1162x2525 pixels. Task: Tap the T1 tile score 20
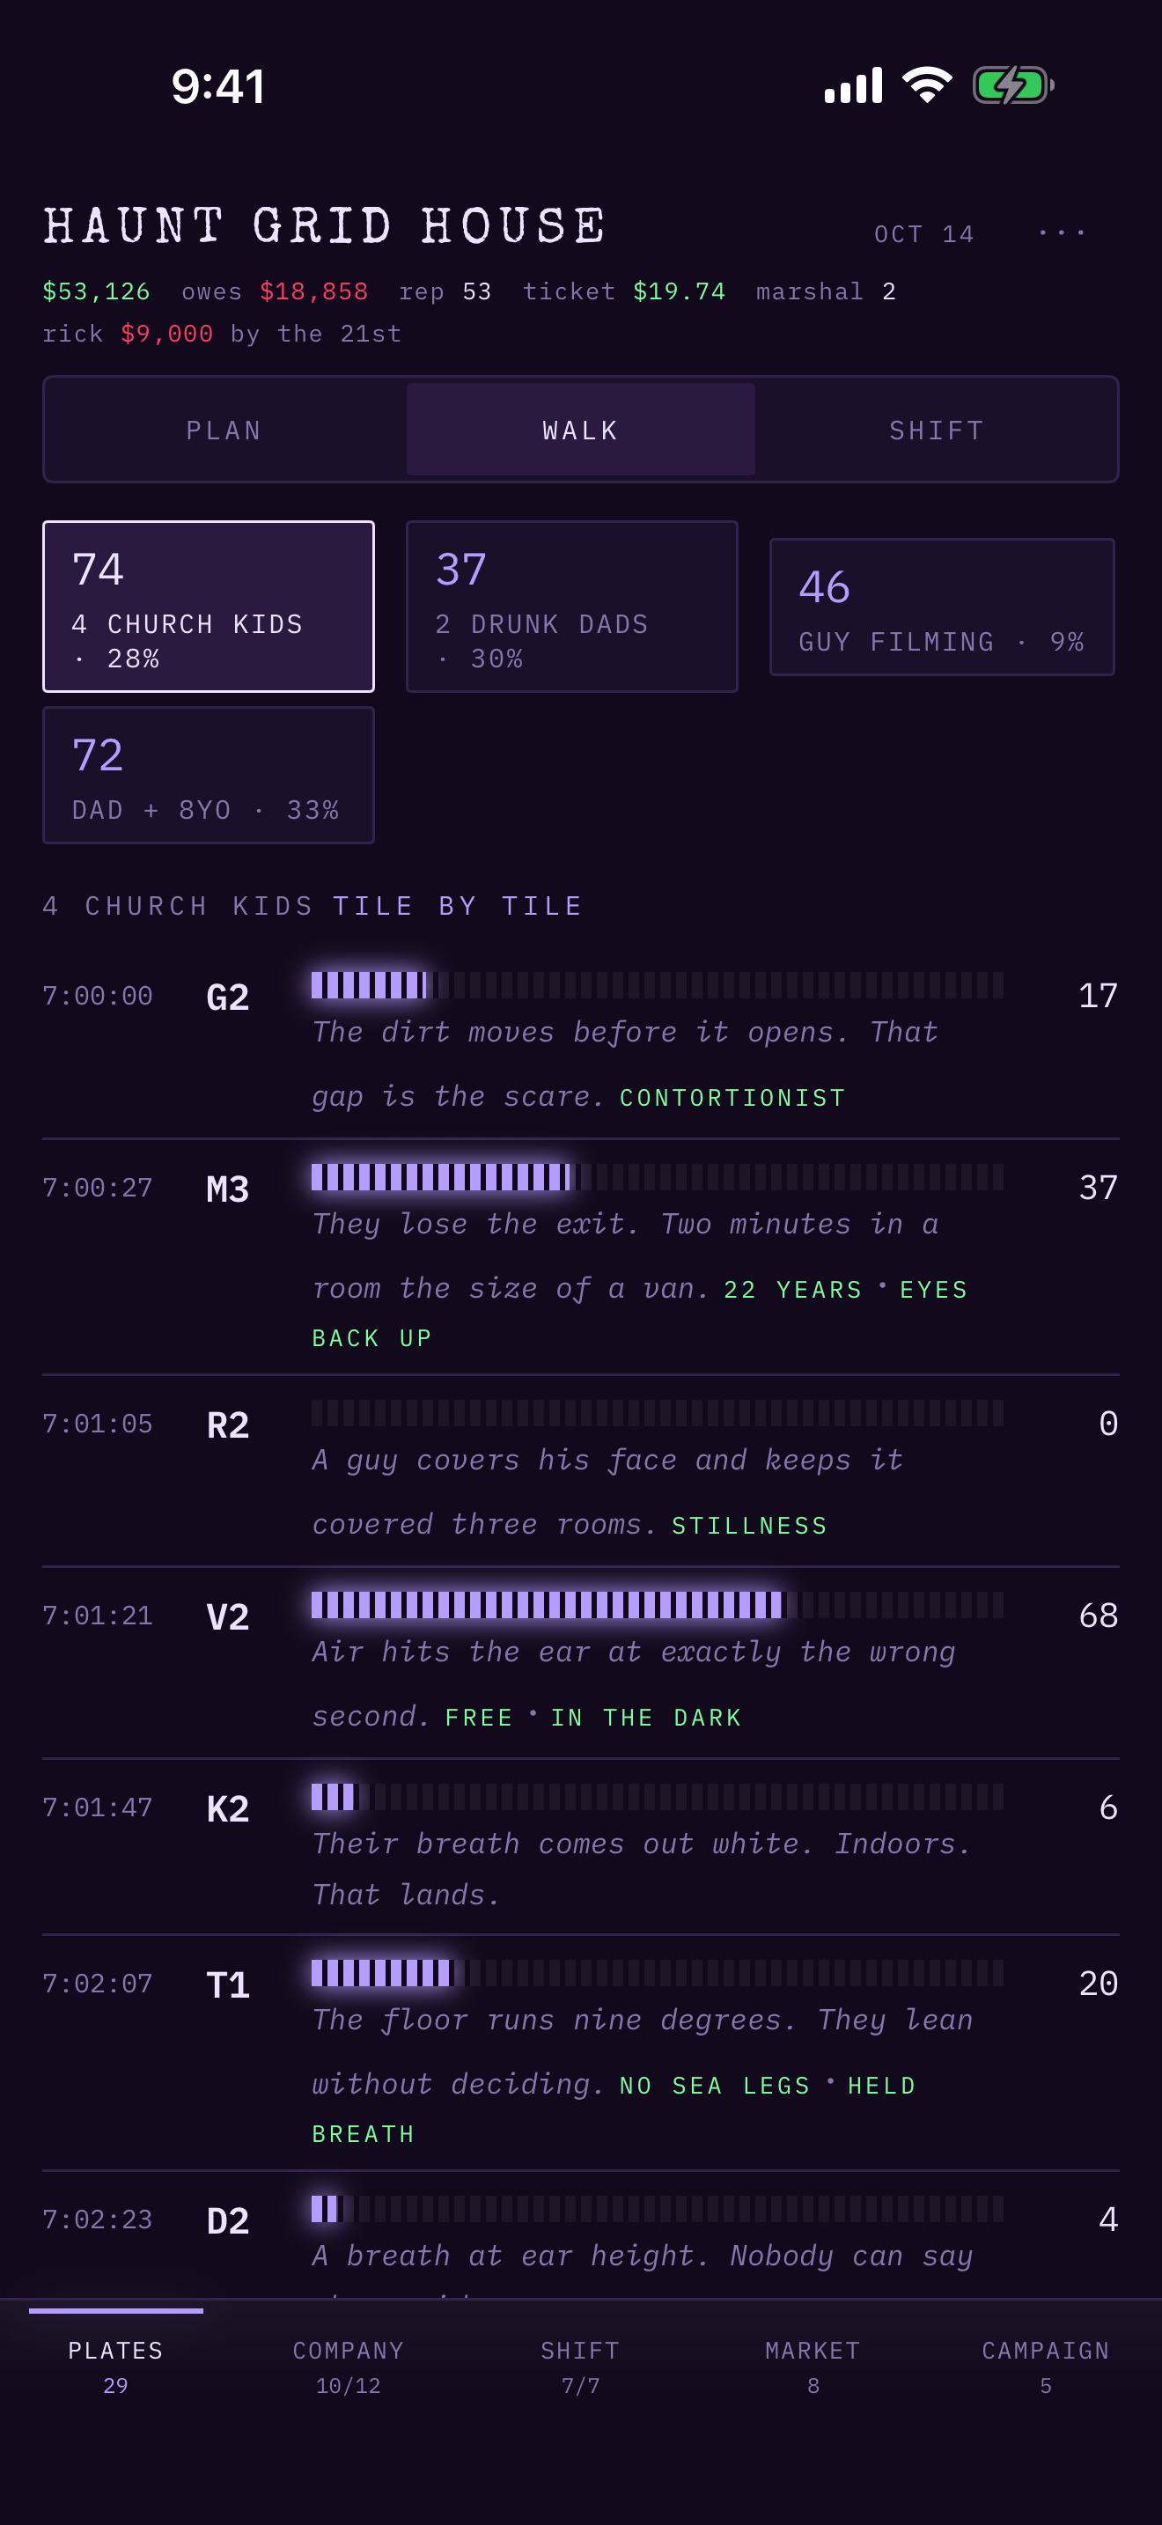1098,1983
